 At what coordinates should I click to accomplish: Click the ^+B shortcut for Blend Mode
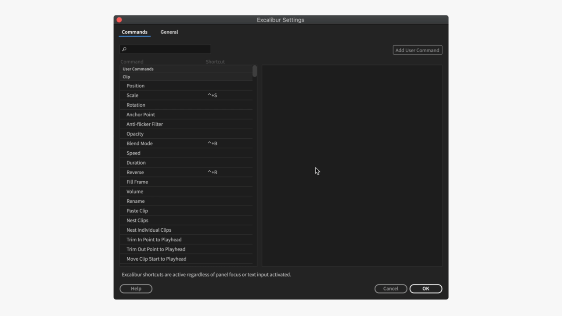pos(213,144)
